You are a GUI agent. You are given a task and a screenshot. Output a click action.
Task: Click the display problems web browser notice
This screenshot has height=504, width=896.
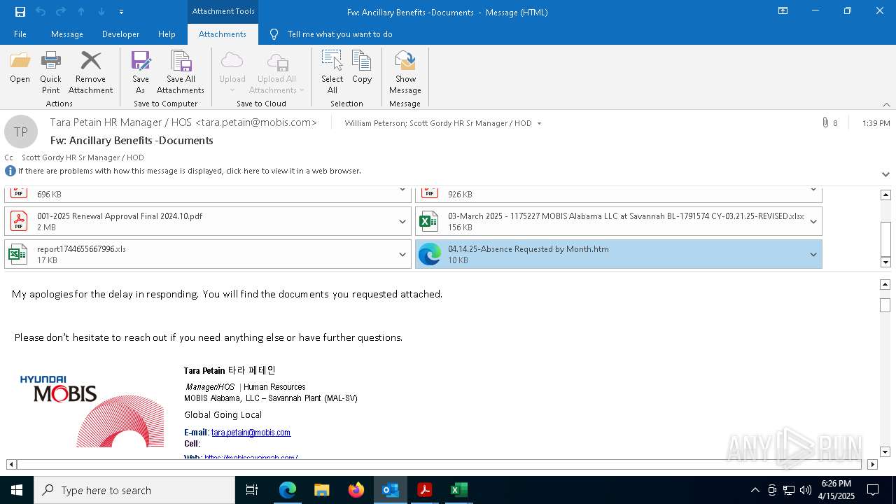[190, 171]
